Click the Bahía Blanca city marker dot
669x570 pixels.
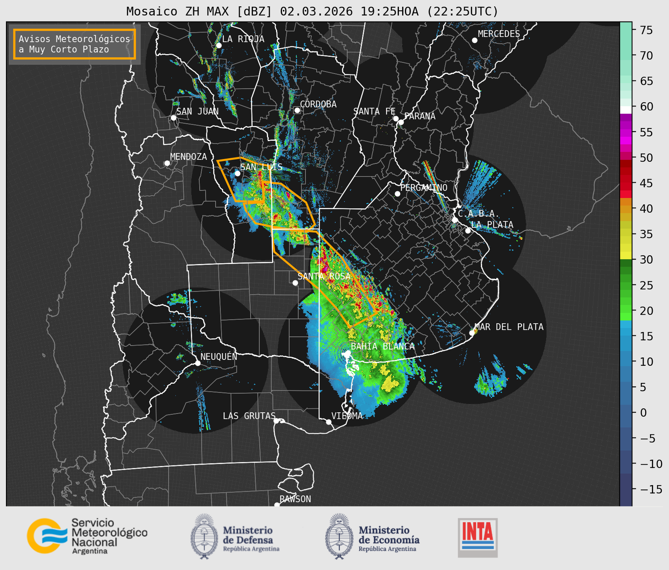(347, 353)
